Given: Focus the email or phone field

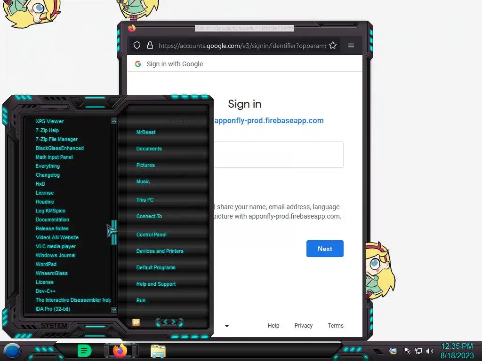Looking at the screenshot, I should tap(279, 155).
